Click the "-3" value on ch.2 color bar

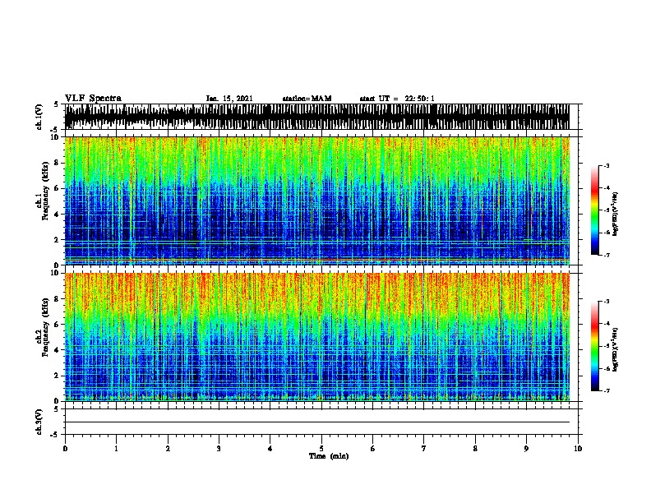point(606,302)
